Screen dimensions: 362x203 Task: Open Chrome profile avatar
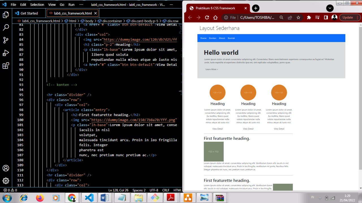pos(334,18)
